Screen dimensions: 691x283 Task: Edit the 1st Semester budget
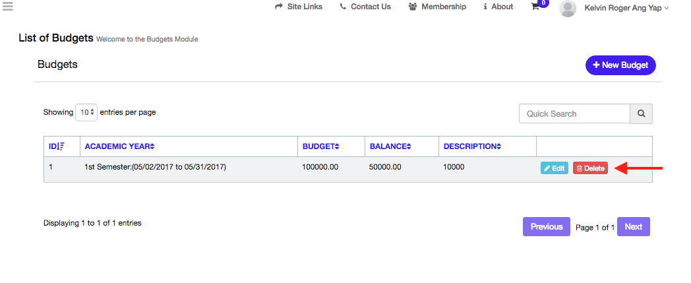554,168
